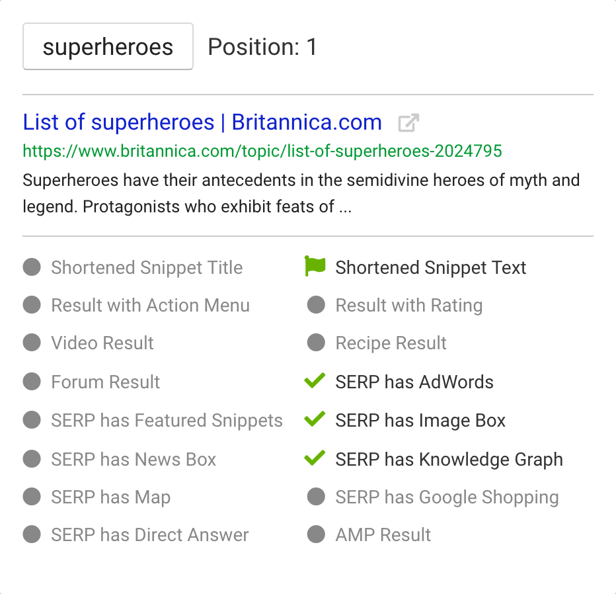The image size is (616, 594).
Task: Click the gray dot beside Shortened Snippet Title
Action: pyautogui.click(x=32, y=267)
